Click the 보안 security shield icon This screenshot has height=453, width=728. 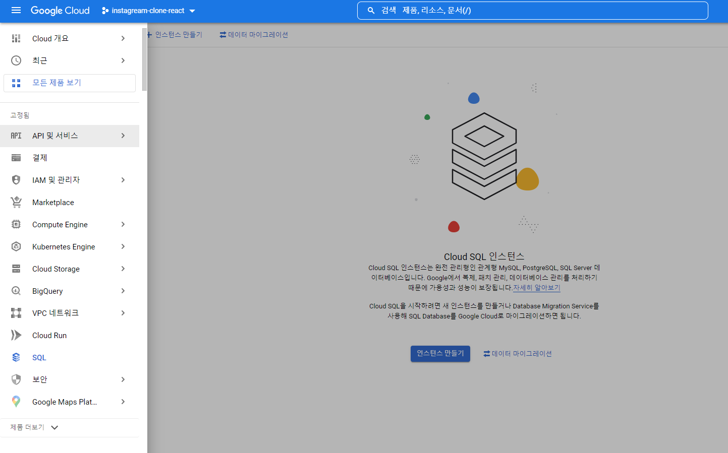click(x=16, y=379)
